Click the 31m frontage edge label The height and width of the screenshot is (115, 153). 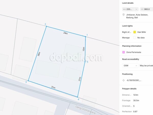pyautogui.click(x=53, y=87)
